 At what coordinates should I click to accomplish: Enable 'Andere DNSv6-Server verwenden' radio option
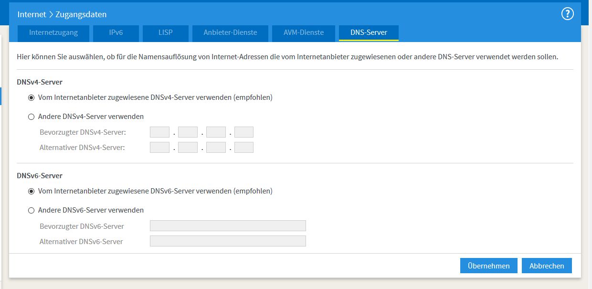[32, 210]
